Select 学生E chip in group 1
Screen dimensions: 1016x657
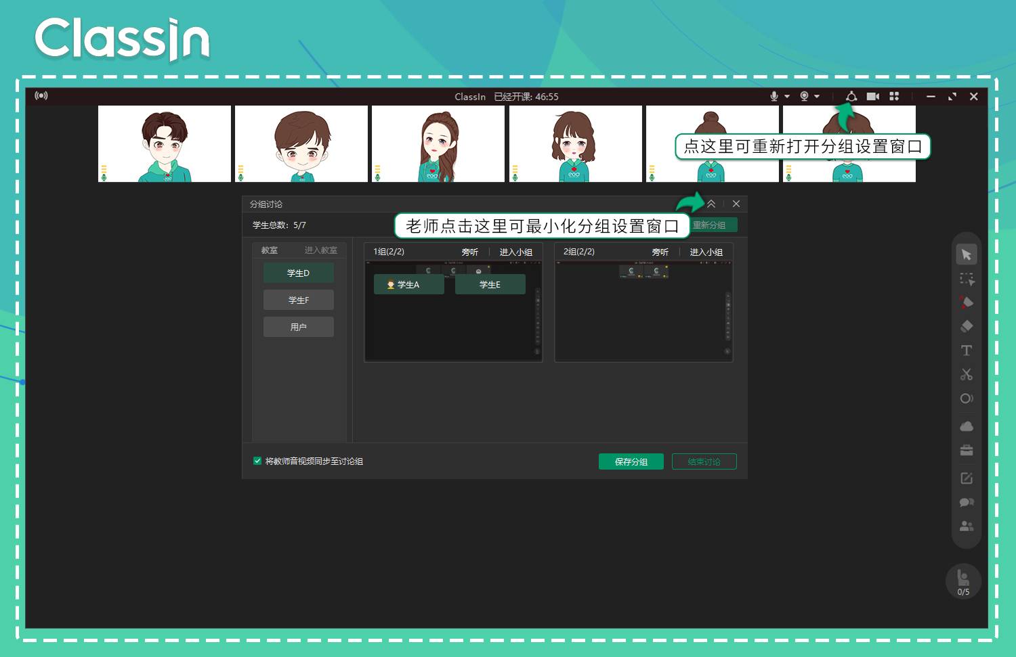(x=490, y=284)
